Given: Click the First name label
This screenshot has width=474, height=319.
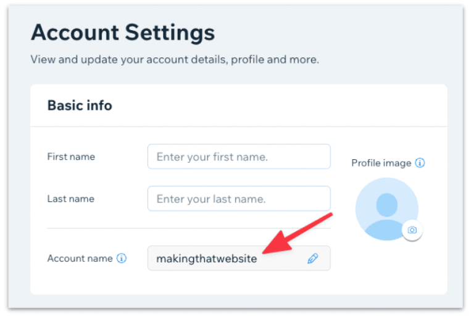Looking at the screenshot, I should point(71,157).
